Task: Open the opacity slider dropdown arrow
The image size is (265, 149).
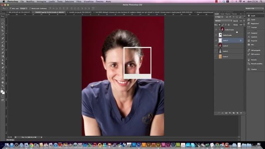Action: [244, 21]
